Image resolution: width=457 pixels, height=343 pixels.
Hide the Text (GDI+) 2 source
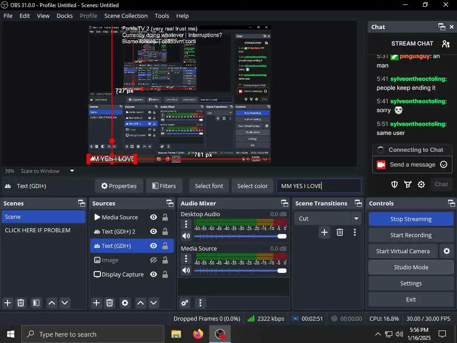(x=154, y=231)
